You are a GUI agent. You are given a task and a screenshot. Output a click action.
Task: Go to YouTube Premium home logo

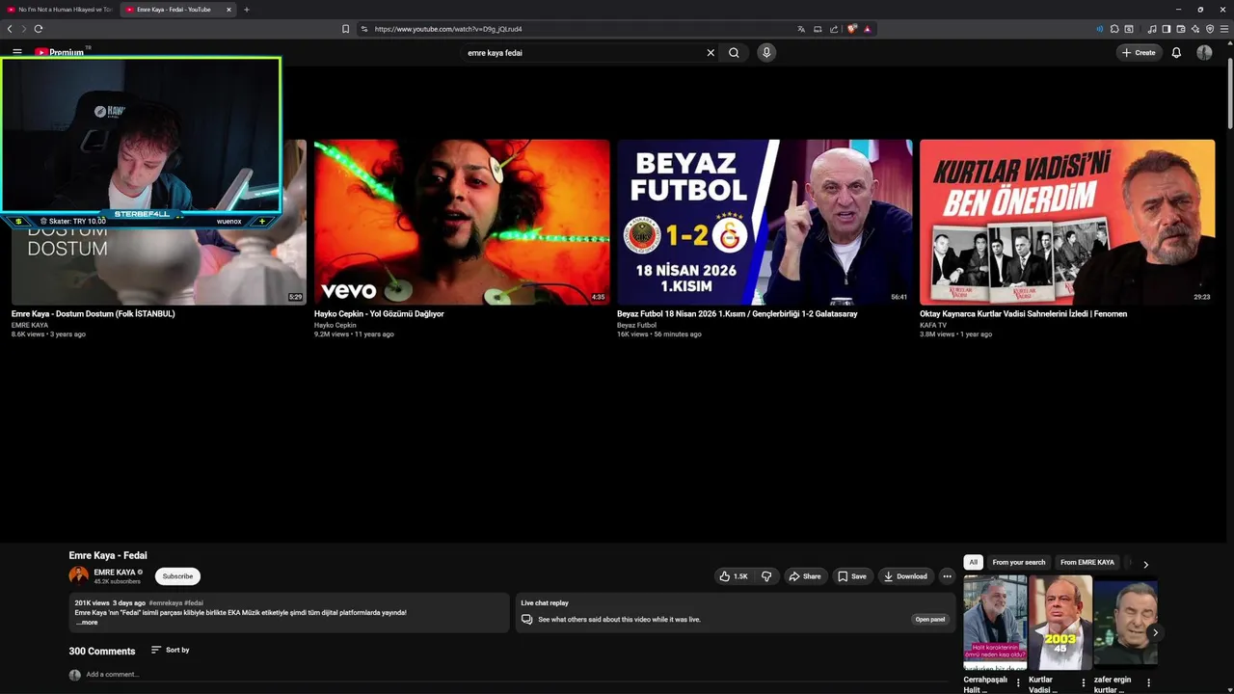coord(60,52)
